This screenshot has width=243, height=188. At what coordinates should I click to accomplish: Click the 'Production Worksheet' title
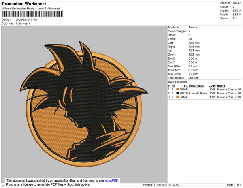24,4
